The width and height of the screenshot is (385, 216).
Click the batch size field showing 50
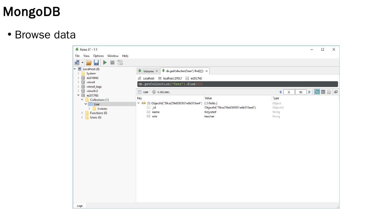coord(301,92)
